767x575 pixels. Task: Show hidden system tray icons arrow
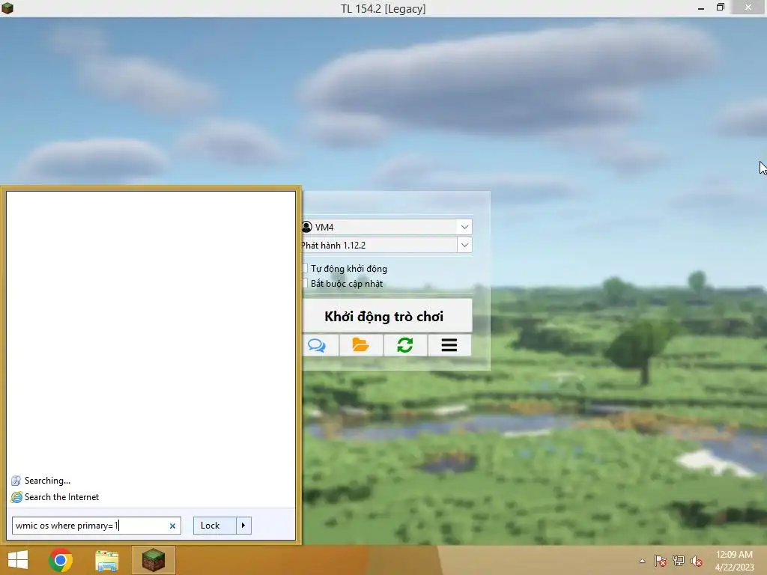pyautogui.click(x=642, y=561)
